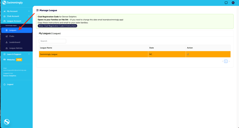
Task: Click the Action column header
Action: click(190, 48)
